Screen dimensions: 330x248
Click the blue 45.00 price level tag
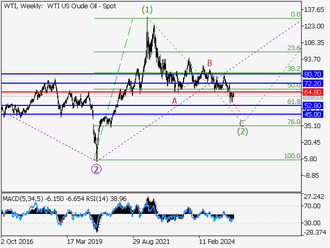coord(313,114)
